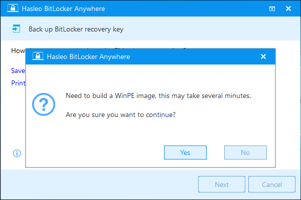Screen dimensions: 301x200
Task: Close the WinPE confirmation dialog
Action: click(x=263, y=56)
